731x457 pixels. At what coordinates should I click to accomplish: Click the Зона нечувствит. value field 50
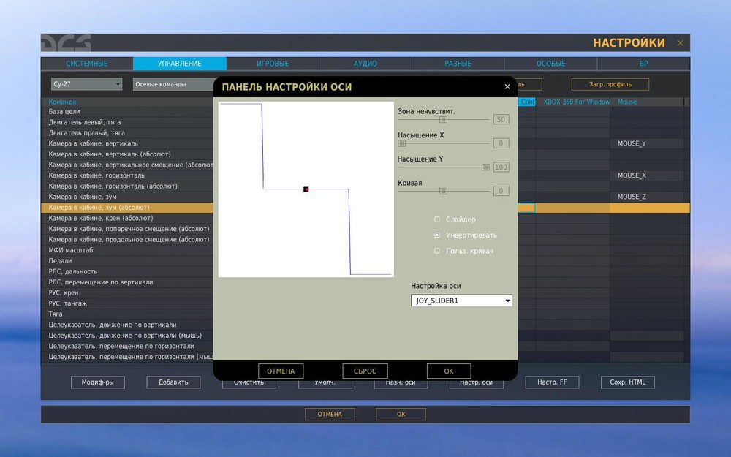click(x=501, y=119)
